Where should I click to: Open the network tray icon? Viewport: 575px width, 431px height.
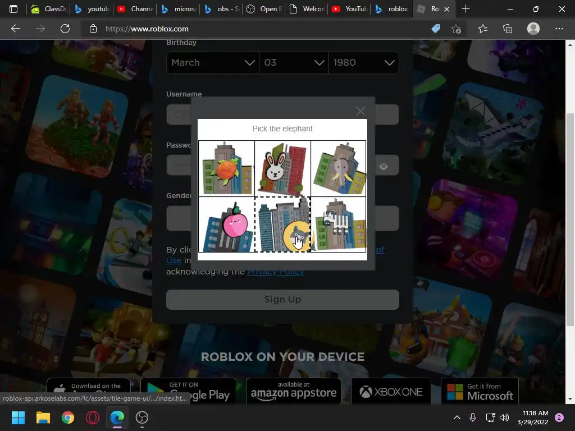point(490,418)
